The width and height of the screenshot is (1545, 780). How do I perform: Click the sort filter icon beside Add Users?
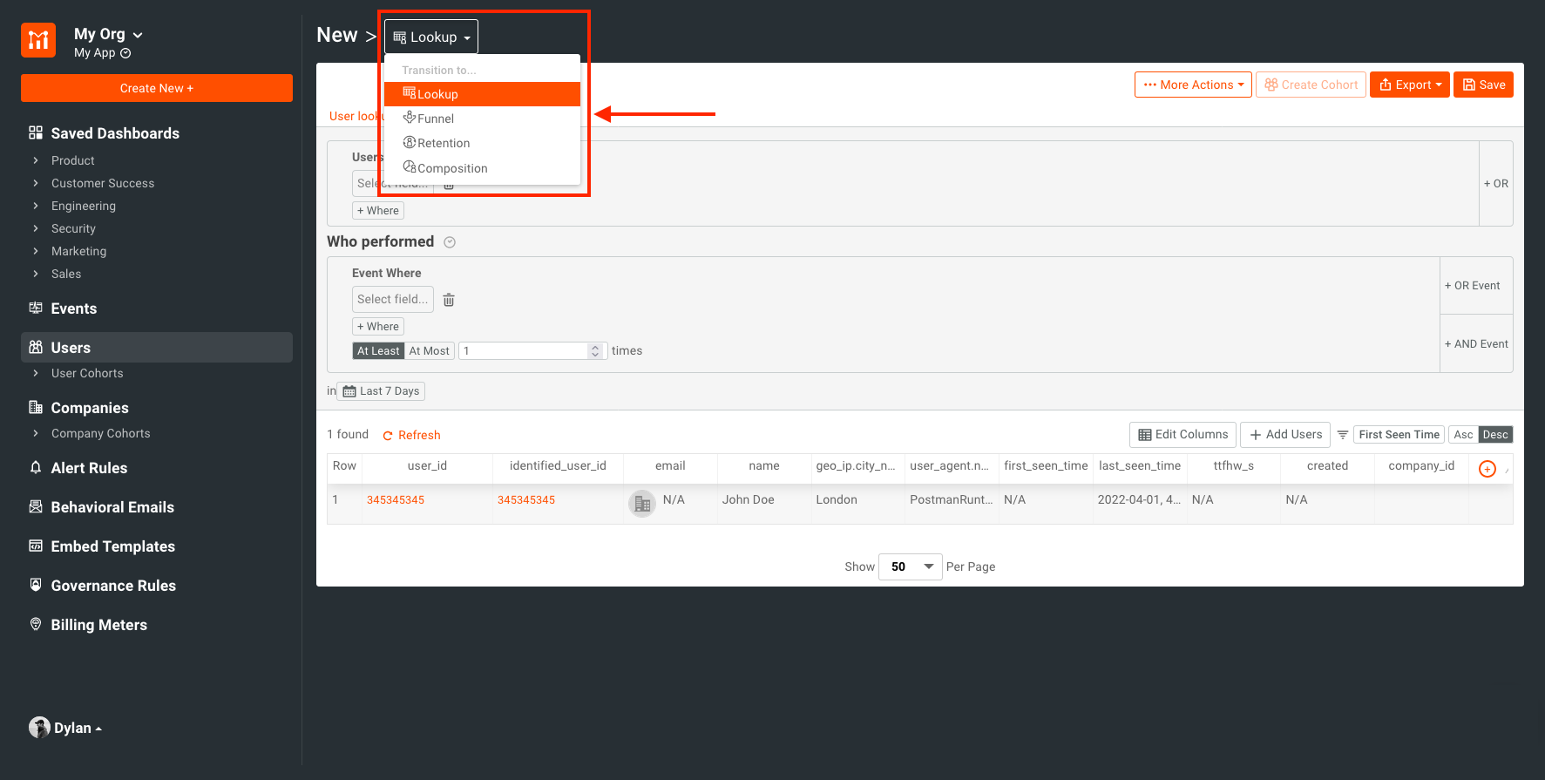[1343, 434]
